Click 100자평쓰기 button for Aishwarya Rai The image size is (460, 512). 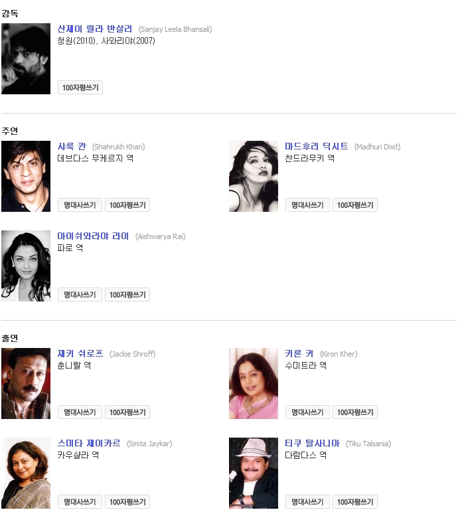point(127,295)
